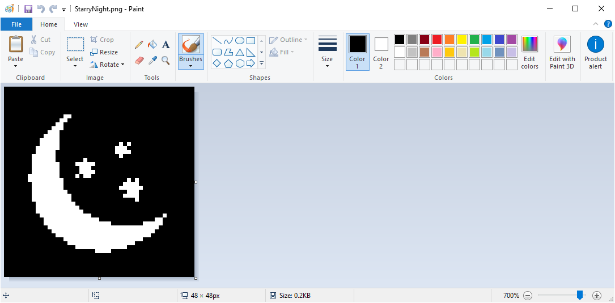
Task: Choose the Oval shape
Action: pos(240,41)
